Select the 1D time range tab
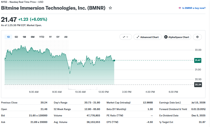This screenshot has height=127, width=210. click(8, 37)
